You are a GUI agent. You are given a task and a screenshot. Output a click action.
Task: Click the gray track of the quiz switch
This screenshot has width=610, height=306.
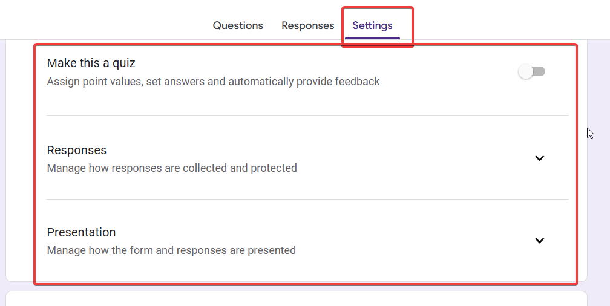tap(540, 72)
